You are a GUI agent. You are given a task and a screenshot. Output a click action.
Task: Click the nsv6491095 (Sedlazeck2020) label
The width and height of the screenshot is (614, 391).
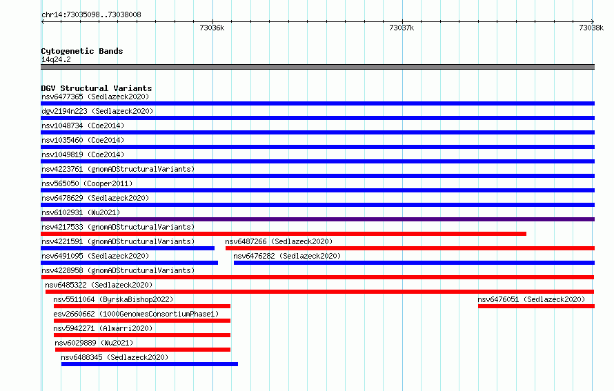coord(95,256)
